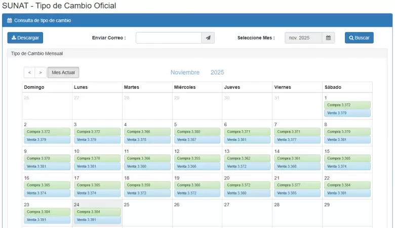Select the empty day 25 cell
The image size is (395, 228).
point(147,212)
